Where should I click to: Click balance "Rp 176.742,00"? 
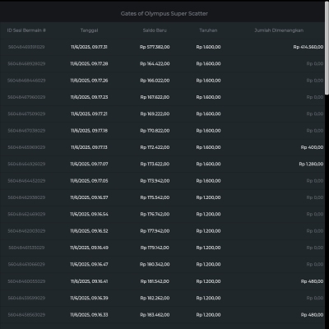(155, 215)
